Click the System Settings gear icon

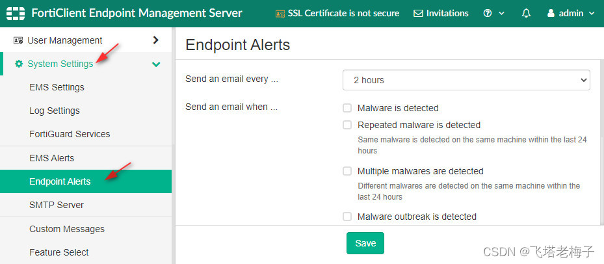point(18,64)
